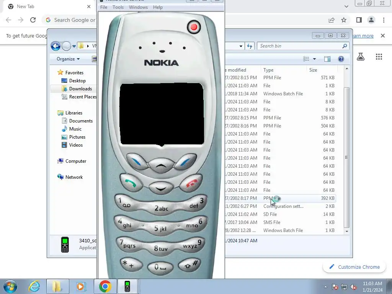
Task: Change the Explorer view mode icon
Action: 306,59
